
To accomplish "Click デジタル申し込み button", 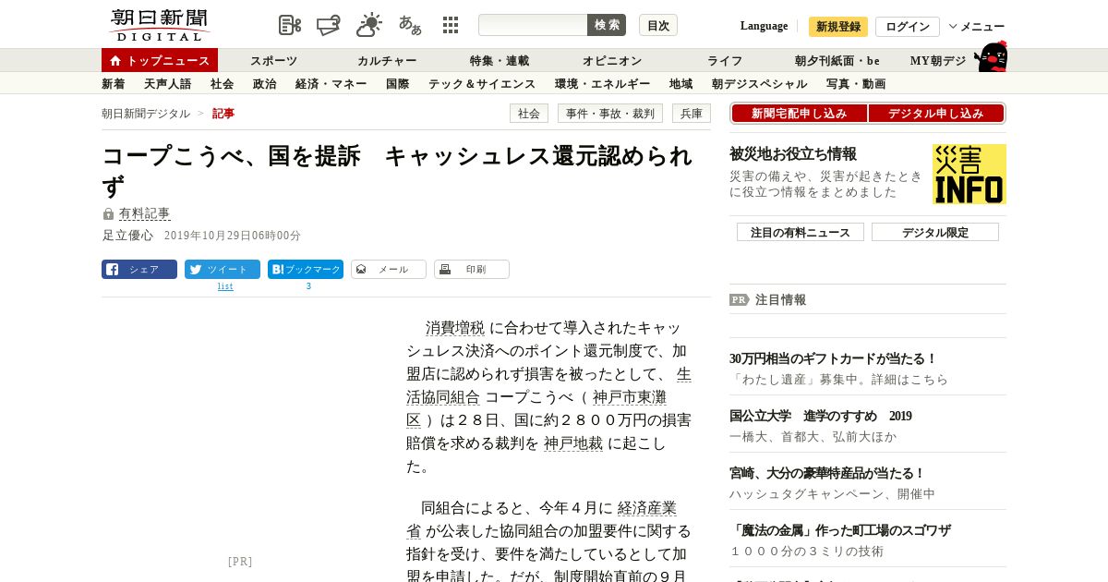I will click(936, 113).
